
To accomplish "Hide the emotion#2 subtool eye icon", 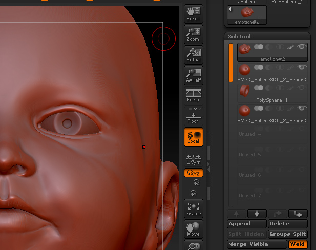I will (303, 47).
